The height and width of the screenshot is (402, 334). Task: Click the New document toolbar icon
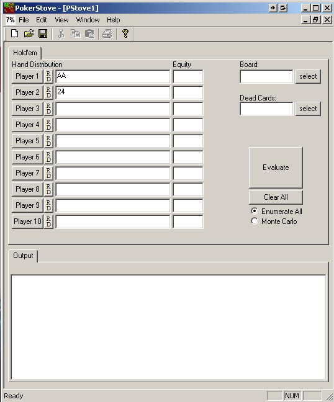click(15, 33)
